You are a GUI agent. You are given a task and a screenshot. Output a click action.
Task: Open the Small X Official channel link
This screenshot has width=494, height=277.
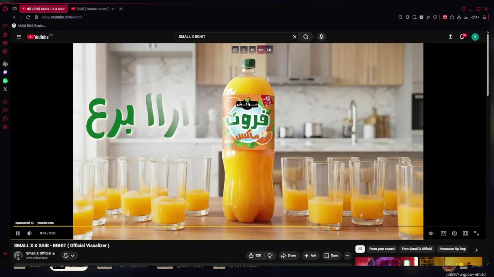coord(39,253)
